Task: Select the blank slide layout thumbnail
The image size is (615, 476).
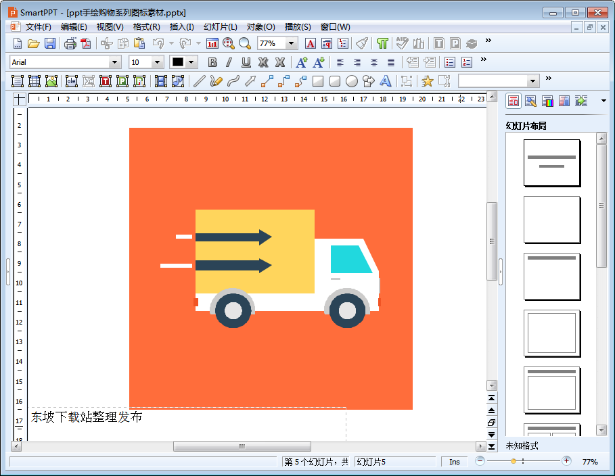Action: point(552,220)
